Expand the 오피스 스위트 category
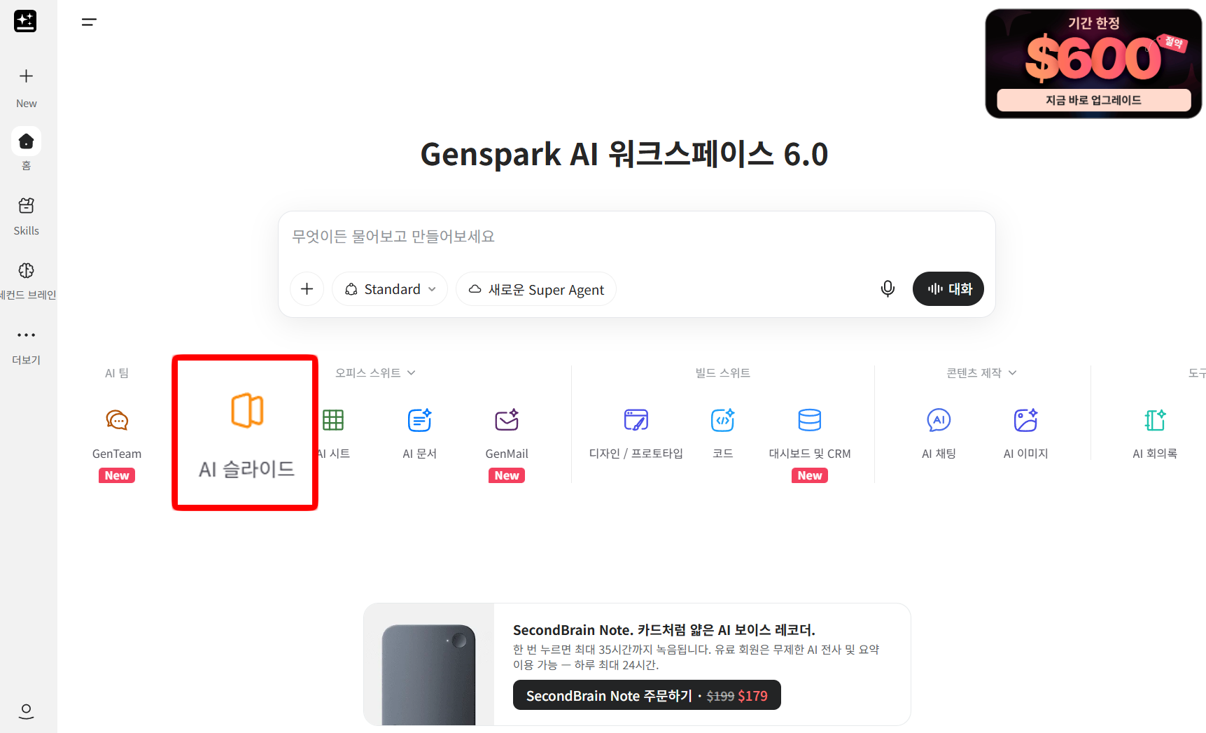 [x=375, y=373]
